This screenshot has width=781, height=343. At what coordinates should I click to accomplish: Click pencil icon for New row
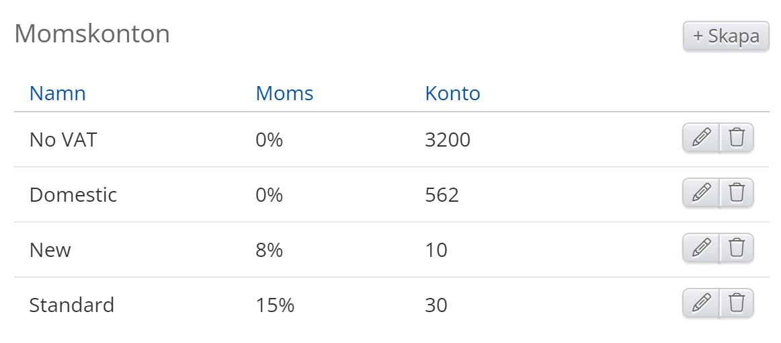(701, 249)
